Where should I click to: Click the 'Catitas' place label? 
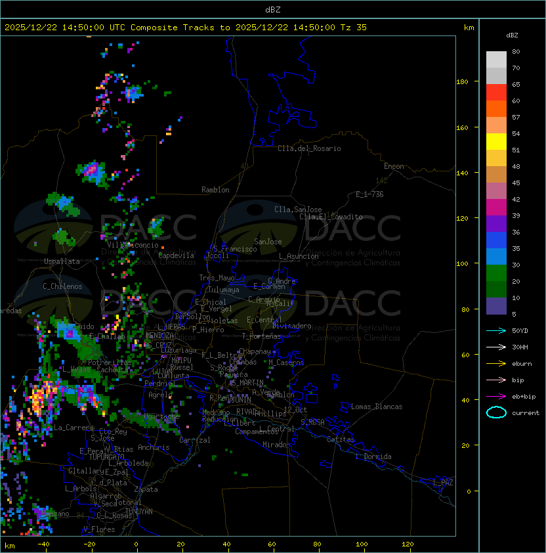click(x=341, y=440)
